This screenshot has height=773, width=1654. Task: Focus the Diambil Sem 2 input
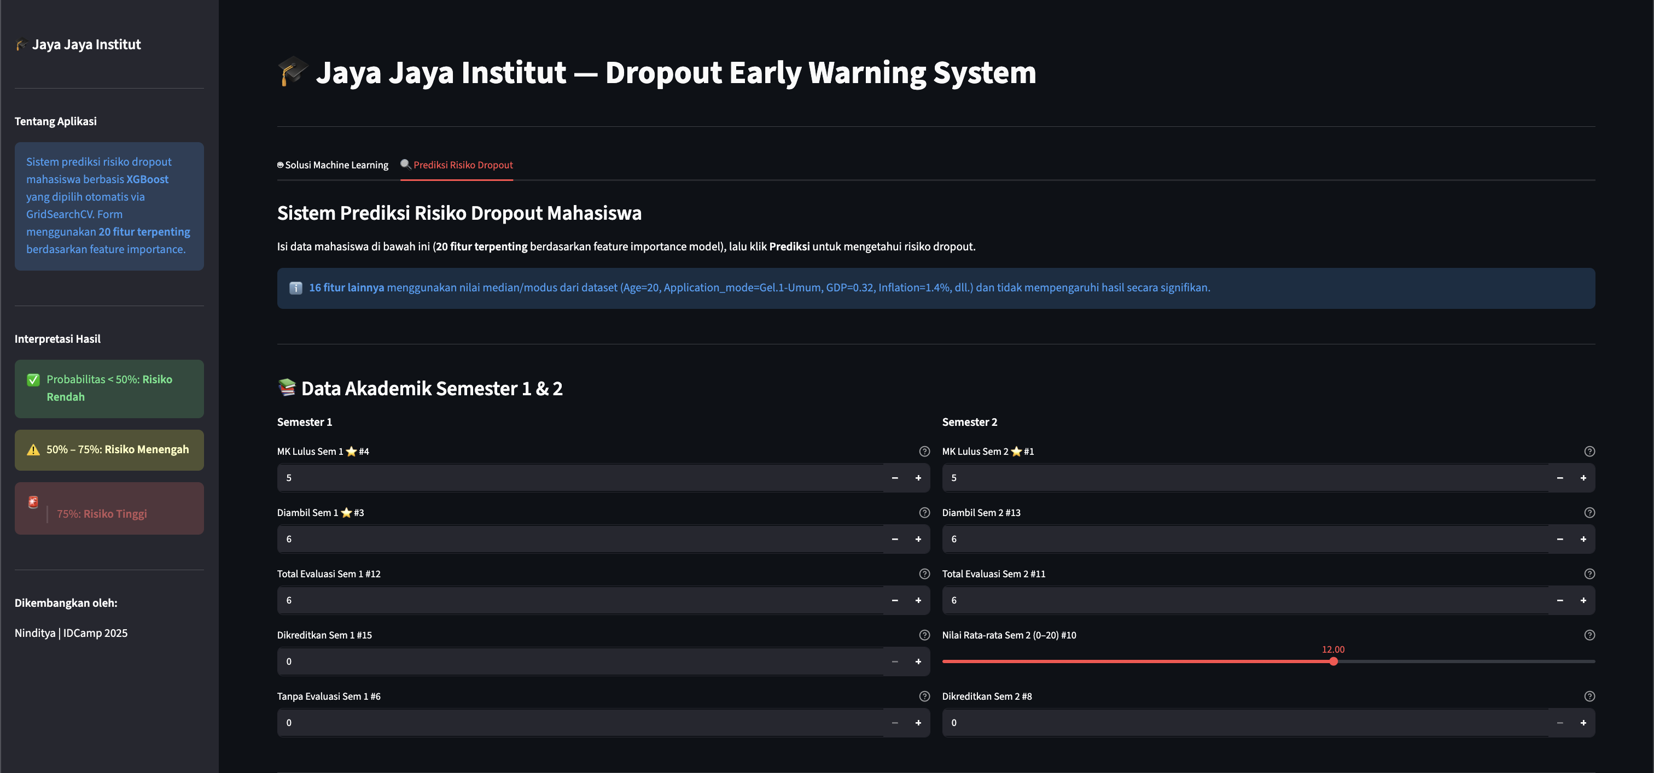click(x=1245, y=539)
